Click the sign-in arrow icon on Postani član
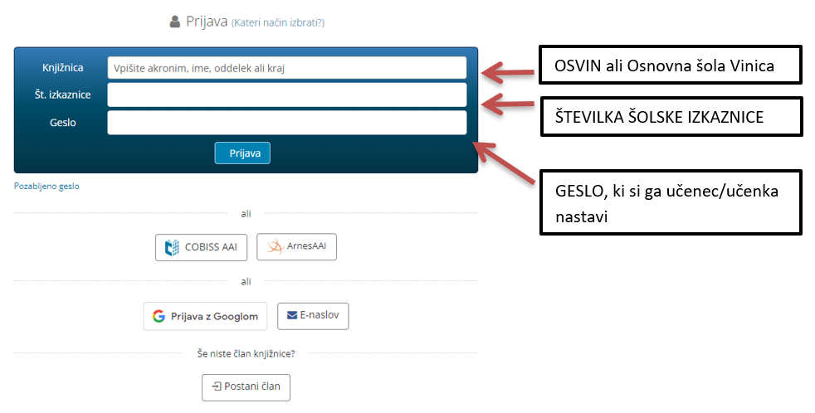This screenshot has height=413, width=815. [x=217, y=386]
